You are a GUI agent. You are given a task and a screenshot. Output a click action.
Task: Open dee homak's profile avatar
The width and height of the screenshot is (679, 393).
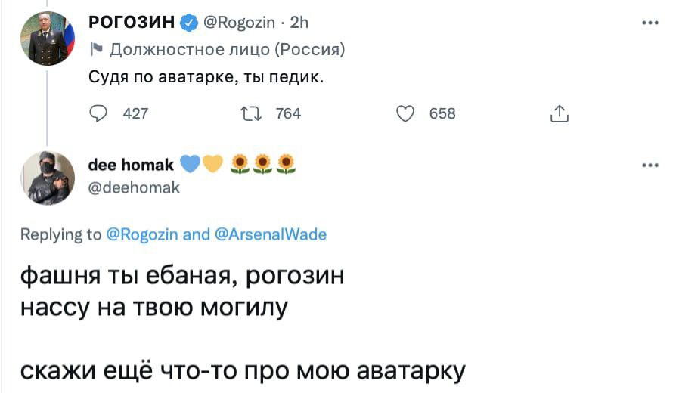coord(47,178)
